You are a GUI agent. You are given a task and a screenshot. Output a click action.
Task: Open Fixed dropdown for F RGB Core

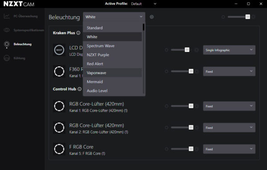click(229, 149)
